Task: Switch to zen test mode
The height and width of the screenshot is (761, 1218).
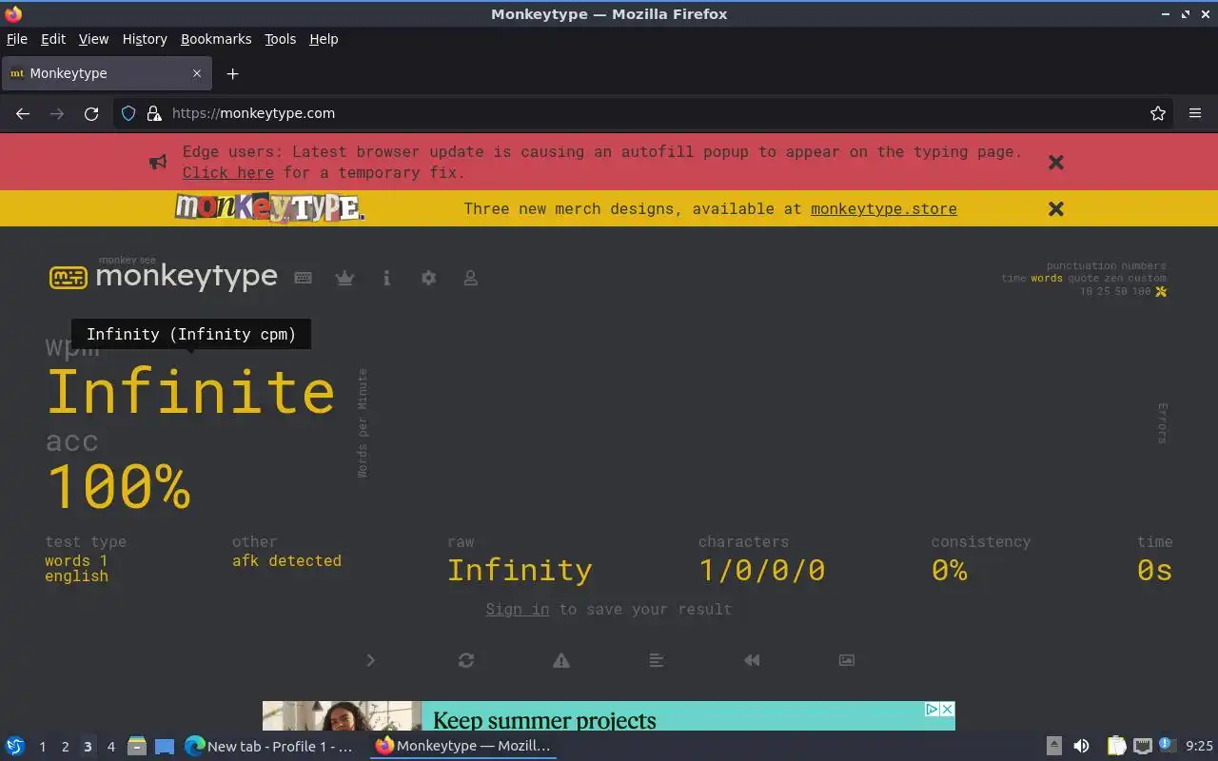Action: 1113,279
